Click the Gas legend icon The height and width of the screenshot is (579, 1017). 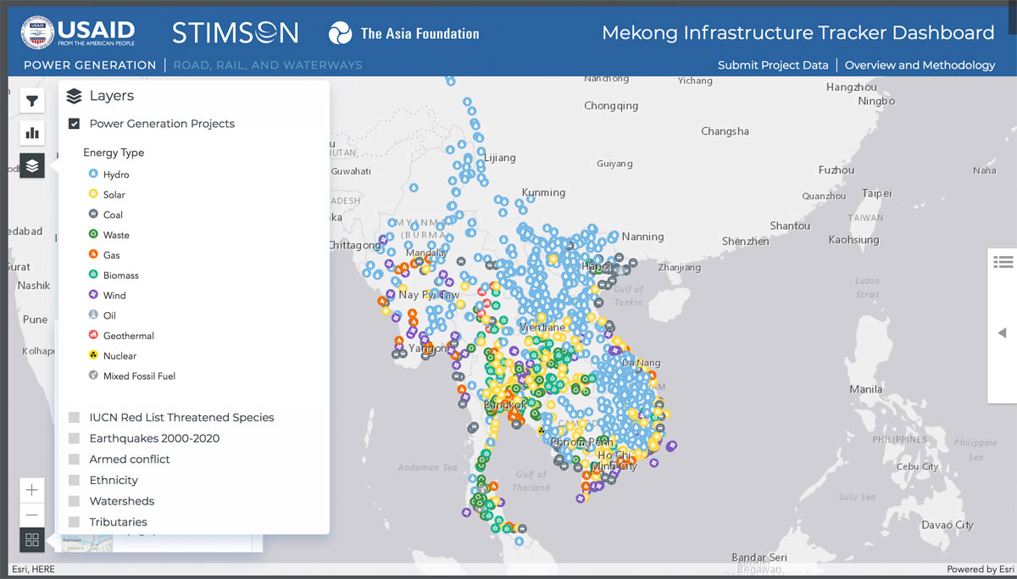click(93, 254)
